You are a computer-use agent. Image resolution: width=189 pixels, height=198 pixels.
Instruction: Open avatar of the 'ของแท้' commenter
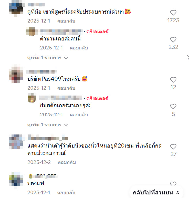tap(16, 179)
